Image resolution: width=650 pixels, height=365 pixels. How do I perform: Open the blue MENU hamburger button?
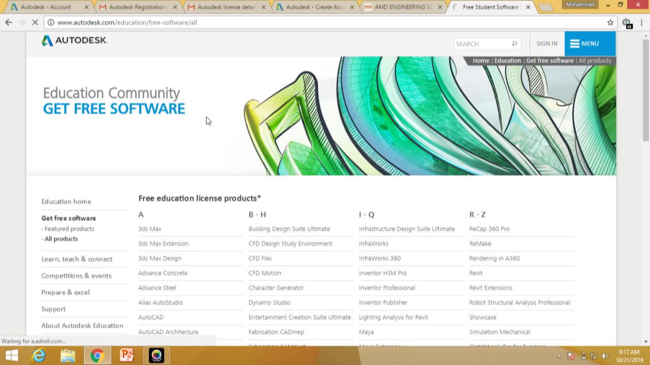click(x=590, y=44)
